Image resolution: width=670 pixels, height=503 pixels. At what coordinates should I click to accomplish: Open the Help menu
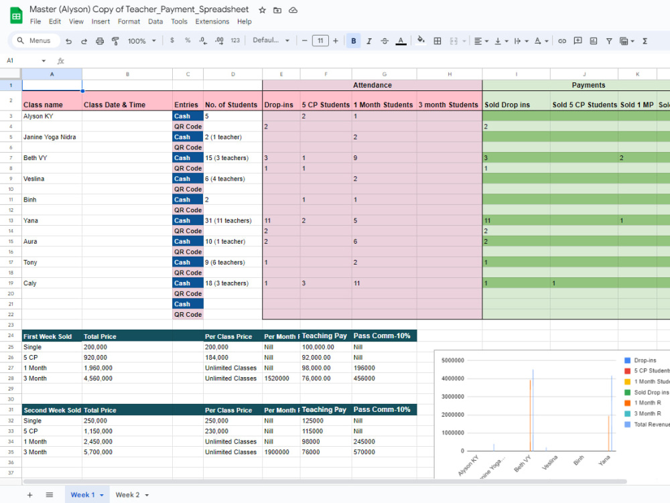pyautogui.click(x=245, y=21)
